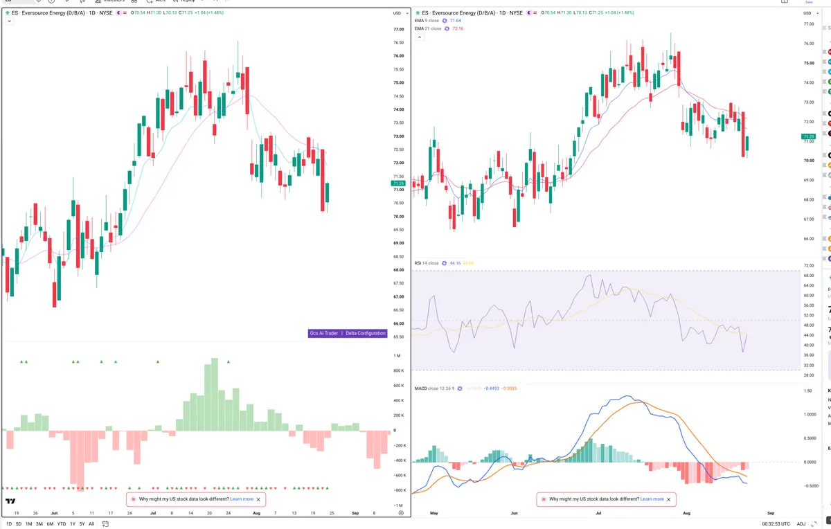Open Learn more link under MACD pane

tap(652, 499)
